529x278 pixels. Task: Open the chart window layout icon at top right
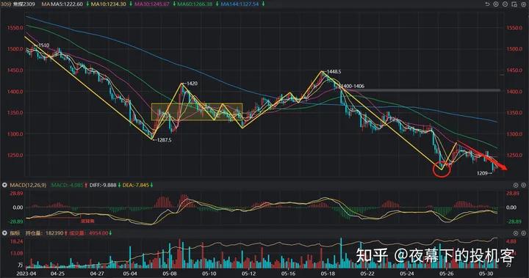(514, 4)
